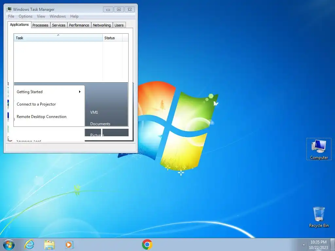The image size is (335, 251).
Task: Open Windows Explorer folder taskbar icon
Action: (49, 244)
